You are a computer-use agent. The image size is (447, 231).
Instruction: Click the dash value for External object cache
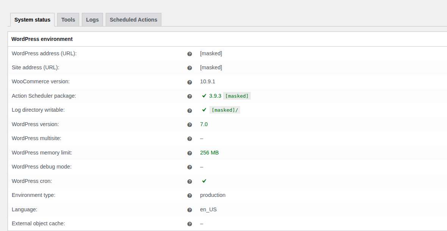click(x=202, y=223)
